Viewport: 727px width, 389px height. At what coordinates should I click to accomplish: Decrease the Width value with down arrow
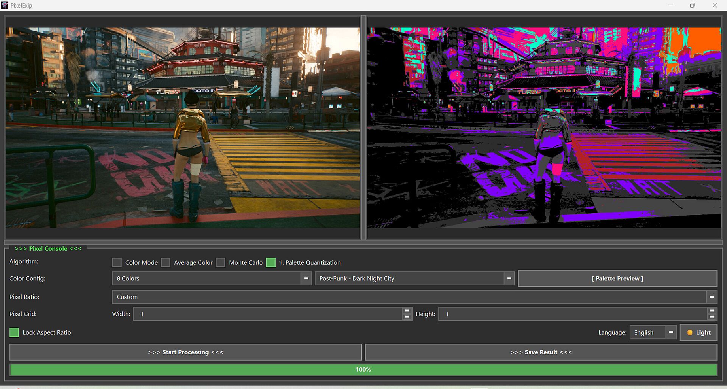(x=407, y=317)
